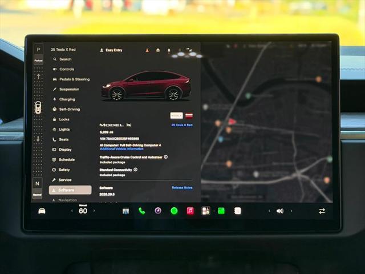Open the Navigation menu item
The width and height of the screenshot is (365, 274).
pos(64,200)
